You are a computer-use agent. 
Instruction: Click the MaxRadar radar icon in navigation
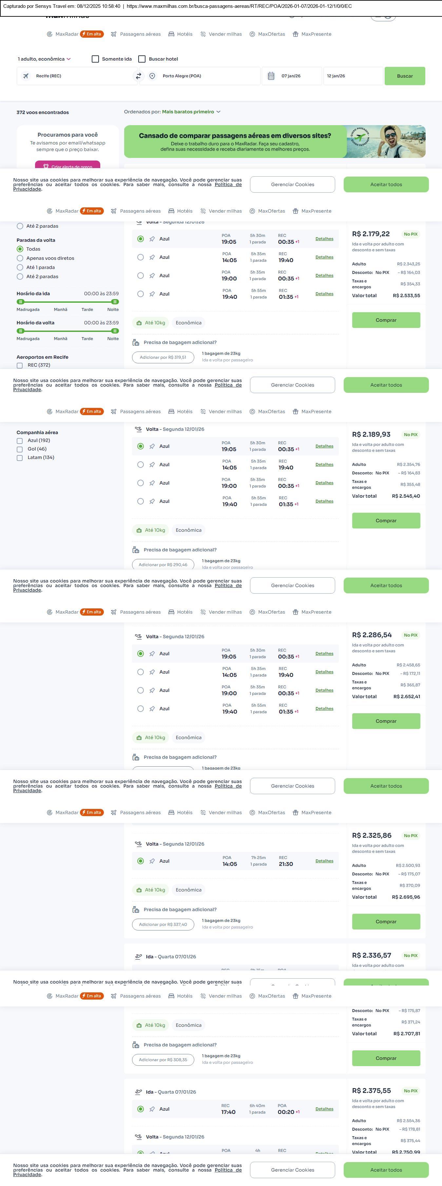click(49, 34)
